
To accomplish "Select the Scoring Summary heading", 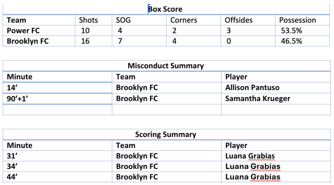I will click(166, 135).
